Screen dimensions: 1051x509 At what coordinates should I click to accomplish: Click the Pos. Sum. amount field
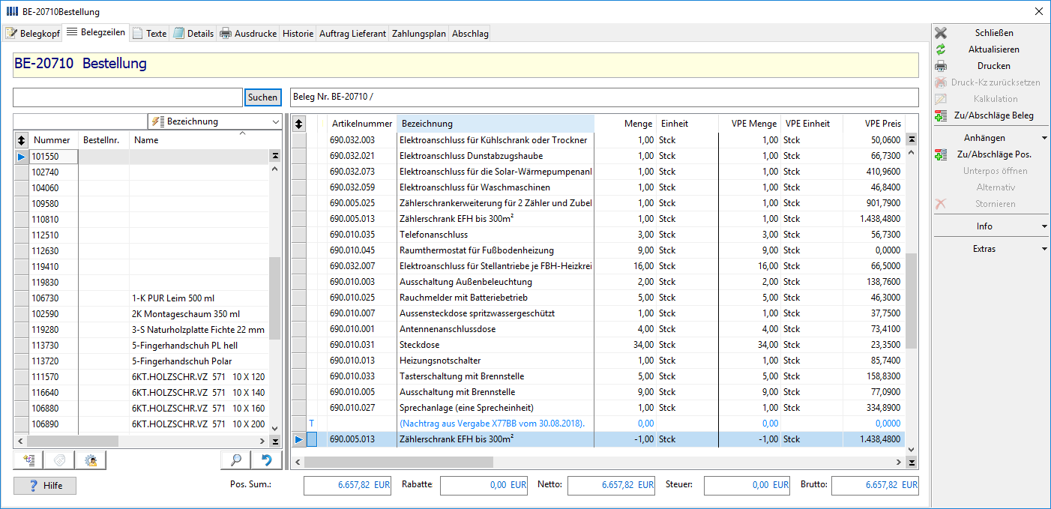347,486
